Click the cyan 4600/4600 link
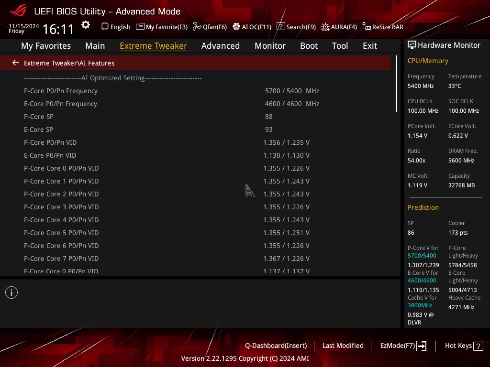Viewport: 490px width, 367px height. (422, 281)
